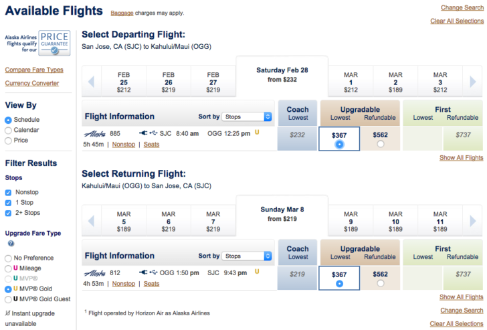Open the Currency Converter link
The image size is (487, 330).
pyautogui.click(x=32, y=83)
